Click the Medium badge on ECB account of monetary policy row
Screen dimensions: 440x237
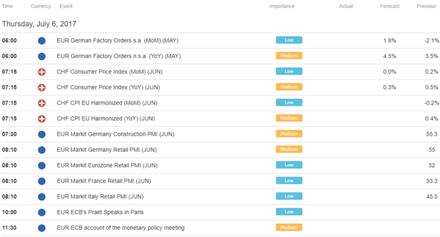click(289, 227)
